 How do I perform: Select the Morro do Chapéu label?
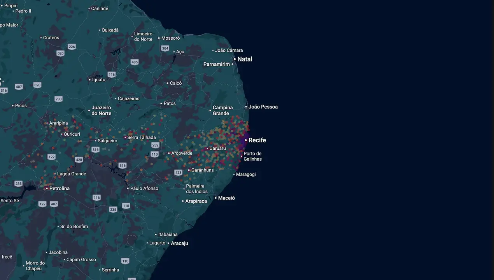pyautogui.click(x=35, y=266)
